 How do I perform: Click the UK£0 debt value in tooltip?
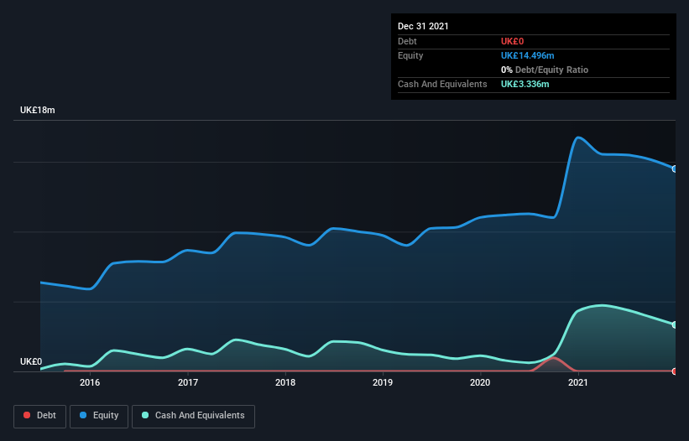coord(513,41)
